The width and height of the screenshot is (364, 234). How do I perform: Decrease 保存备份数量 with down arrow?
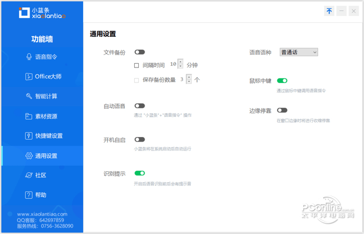point(189,81)
